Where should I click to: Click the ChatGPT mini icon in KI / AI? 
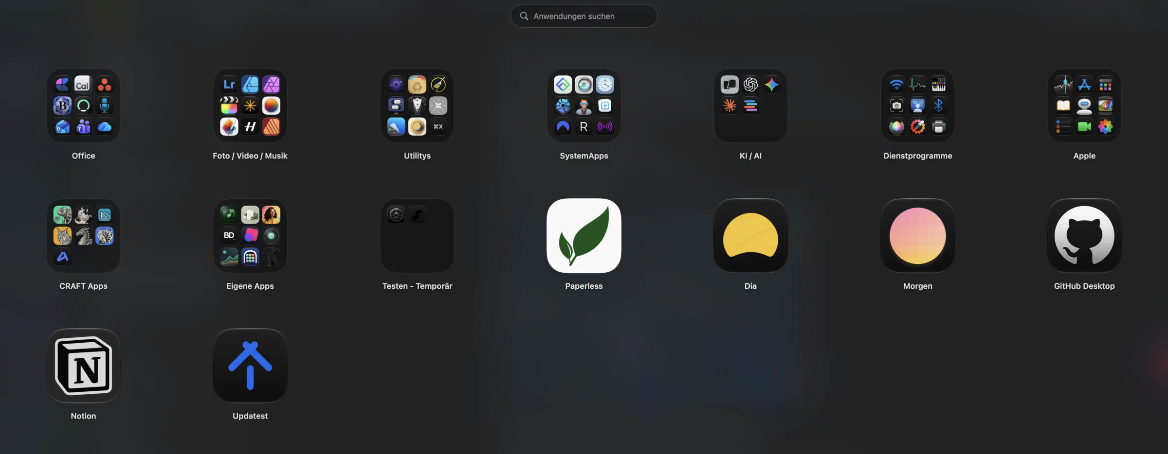750,85
